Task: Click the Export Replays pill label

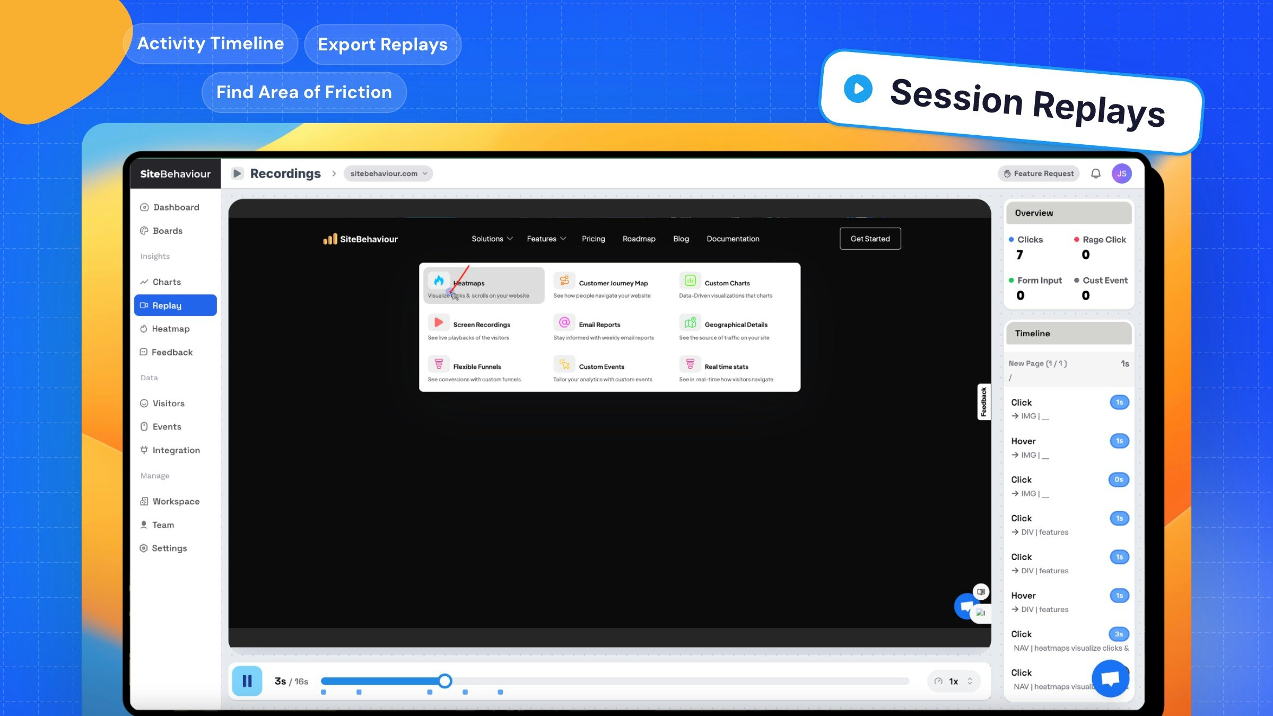Action: pyautogui.click(x=382, y=45)
